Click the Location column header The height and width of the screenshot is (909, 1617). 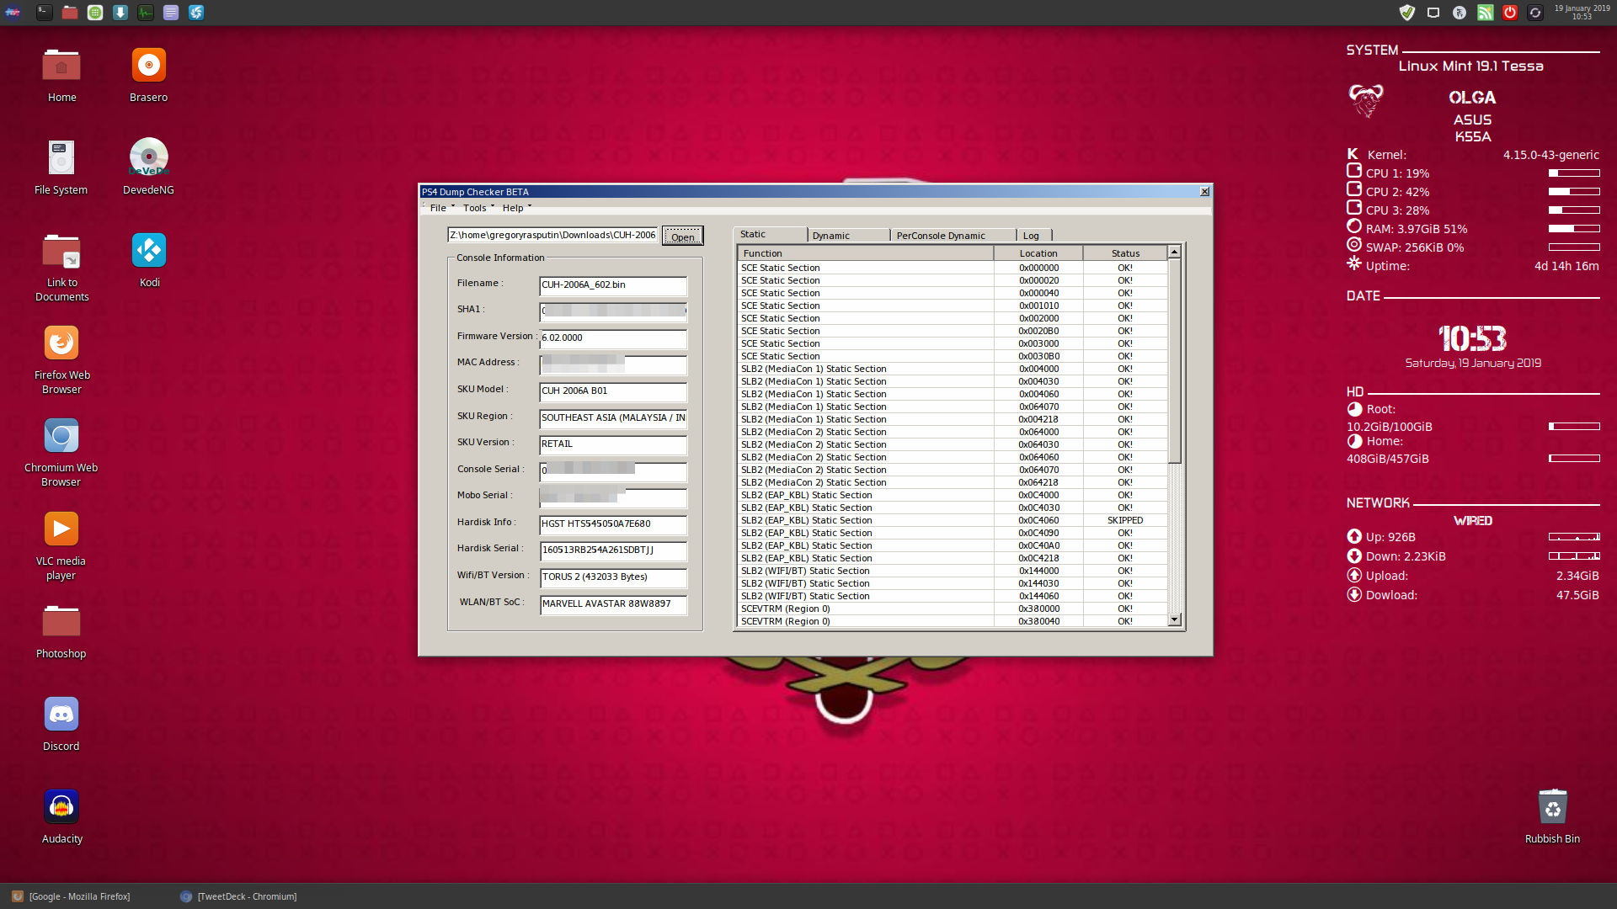[x=1038, y=253]
